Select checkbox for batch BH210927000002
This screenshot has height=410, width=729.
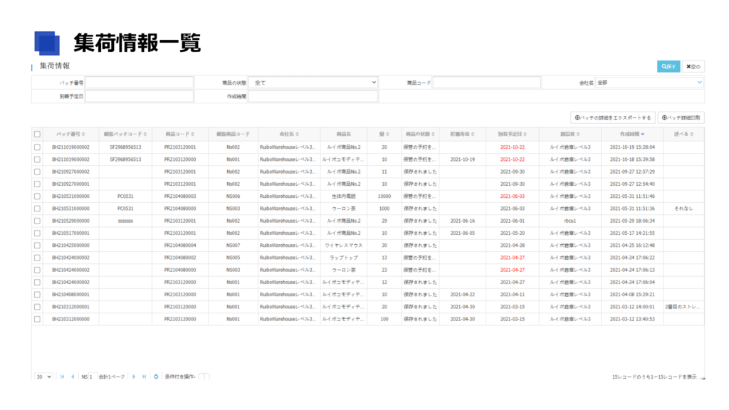point(37,172)
